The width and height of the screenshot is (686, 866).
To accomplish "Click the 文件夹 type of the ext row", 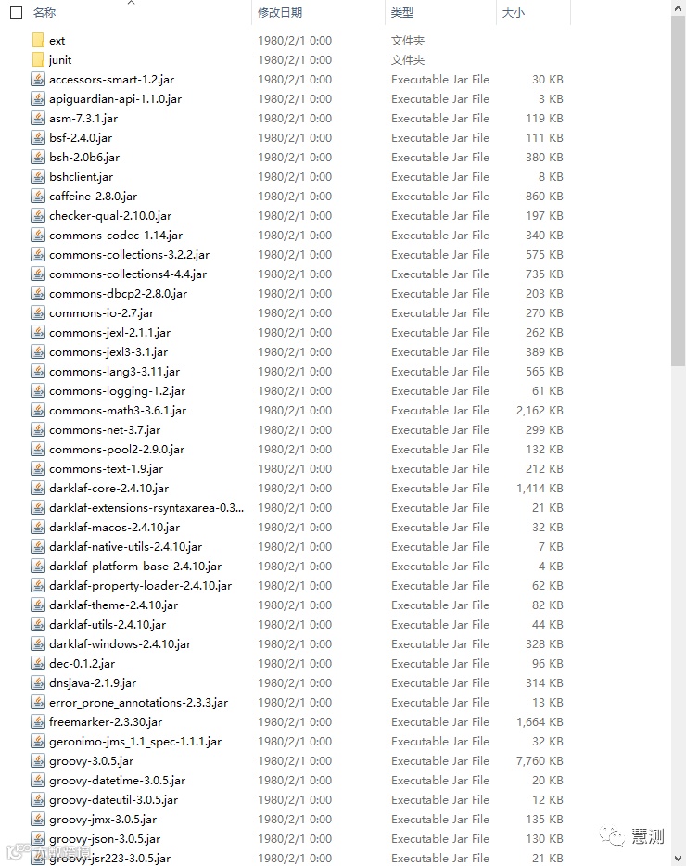I will (408, 40).
